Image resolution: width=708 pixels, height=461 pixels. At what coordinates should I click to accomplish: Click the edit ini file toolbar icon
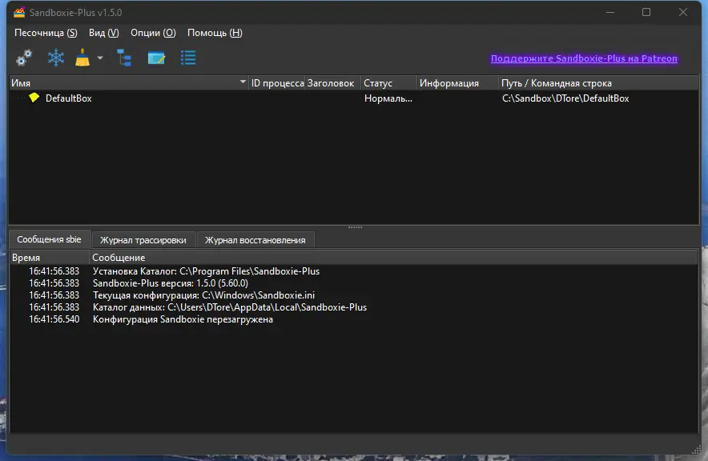tap(157, 58)
